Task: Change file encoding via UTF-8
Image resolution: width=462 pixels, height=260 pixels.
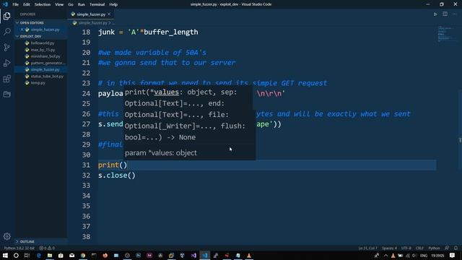Action: (406, 248)
